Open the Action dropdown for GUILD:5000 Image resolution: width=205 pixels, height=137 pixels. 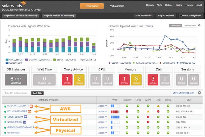pos(102,133)
